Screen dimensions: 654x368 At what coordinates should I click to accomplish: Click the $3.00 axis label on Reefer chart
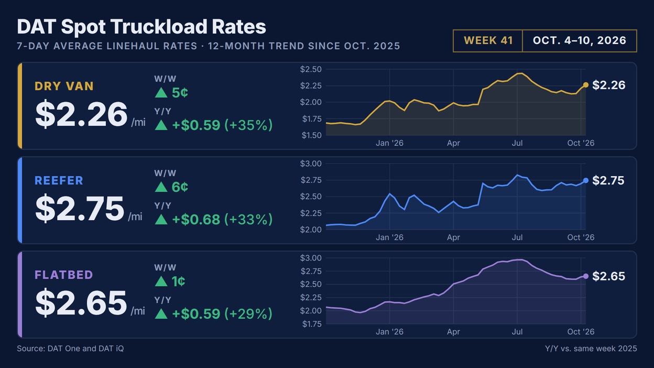pos(311,164)
